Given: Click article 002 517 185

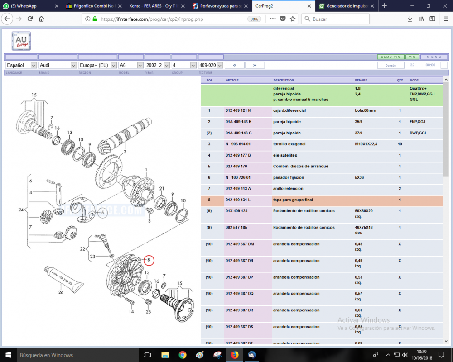Looking at the screenshot, I should click(236, 227).
